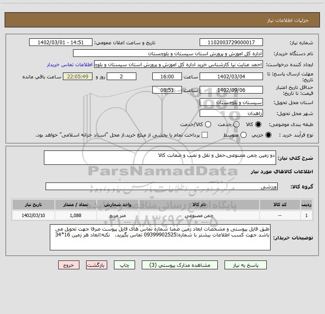Click the response deadline date 1402/03/04
325x314 pixels.
coord(231,76)
